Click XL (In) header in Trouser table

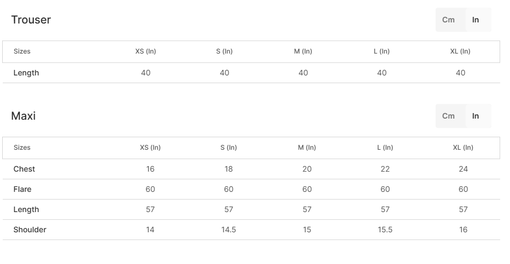point(460,51)
